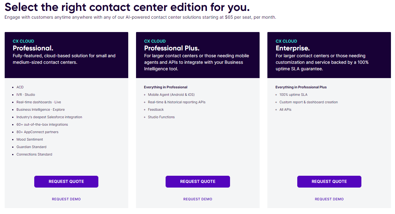This screenshot has width=395, height=214.
Task: Click the Guardian Standard feature item
Action: [x=31, y=147]
